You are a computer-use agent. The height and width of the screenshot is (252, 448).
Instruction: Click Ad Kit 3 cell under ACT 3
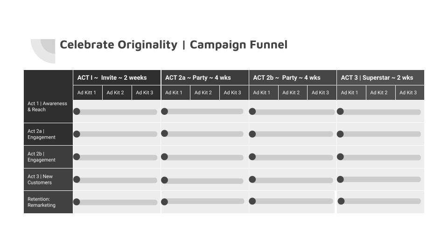410,92
